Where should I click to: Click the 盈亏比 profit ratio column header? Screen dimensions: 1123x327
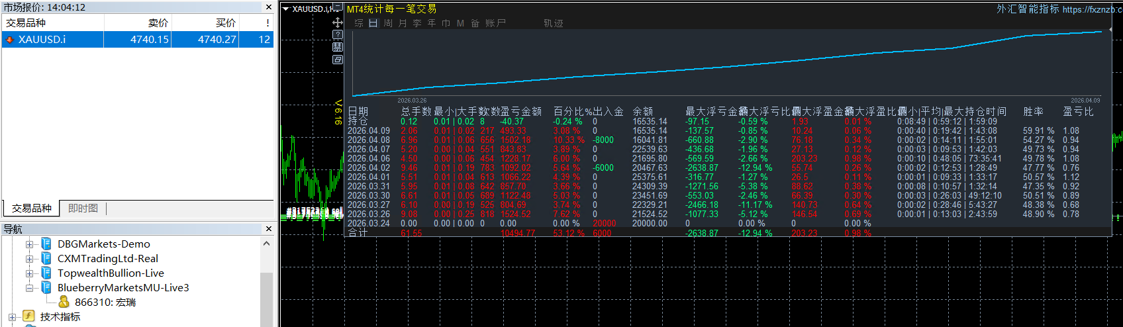(x=1079, y=112)
